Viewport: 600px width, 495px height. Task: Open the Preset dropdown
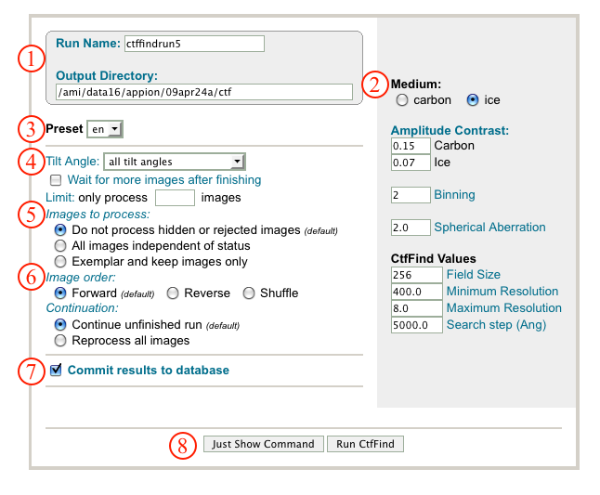coord(104,129)
